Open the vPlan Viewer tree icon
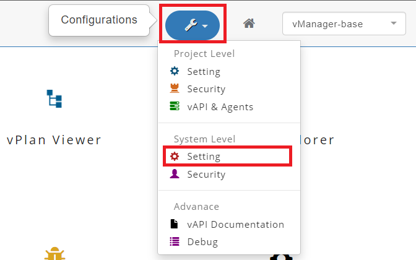 tap(54, 99)
